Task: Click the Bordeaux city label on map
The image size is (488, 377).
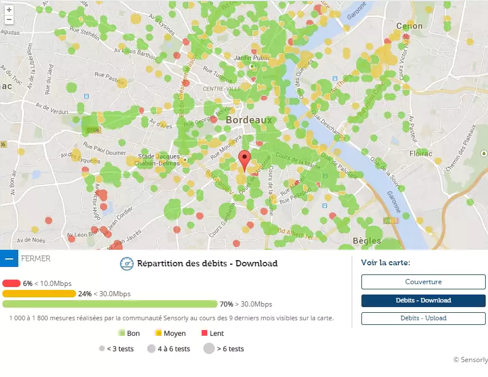Action: 248,120
